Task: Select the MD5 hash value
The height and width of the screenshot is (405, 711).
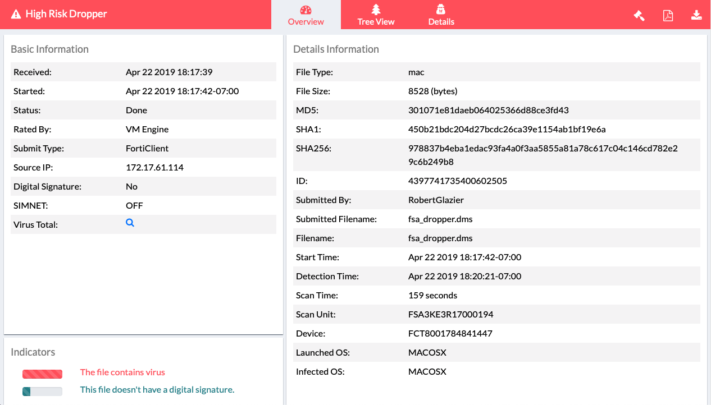Action: pyautogui.click(x=489, y=110)
